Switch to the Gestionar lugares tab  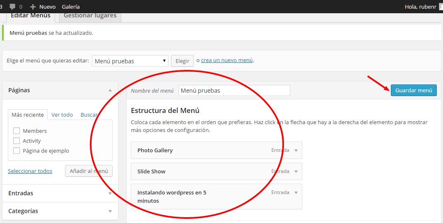[x=90, y=17]
